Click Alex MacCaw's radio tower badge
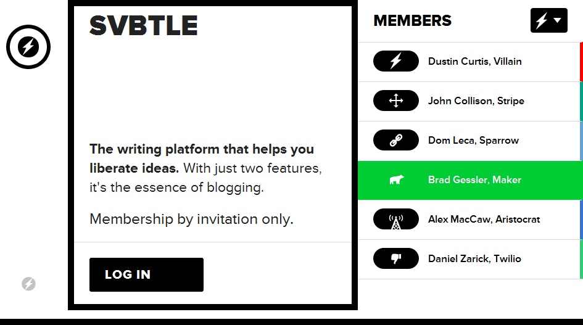Screen dimensions: 583x325 click(x=396, y=219)
